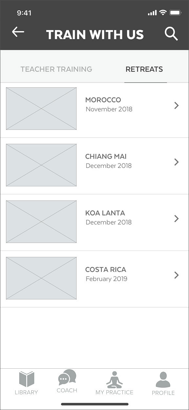Go to My Practice meditation icon
The height and width of the screenshot is (410, 189).
[x=114, y=379]
